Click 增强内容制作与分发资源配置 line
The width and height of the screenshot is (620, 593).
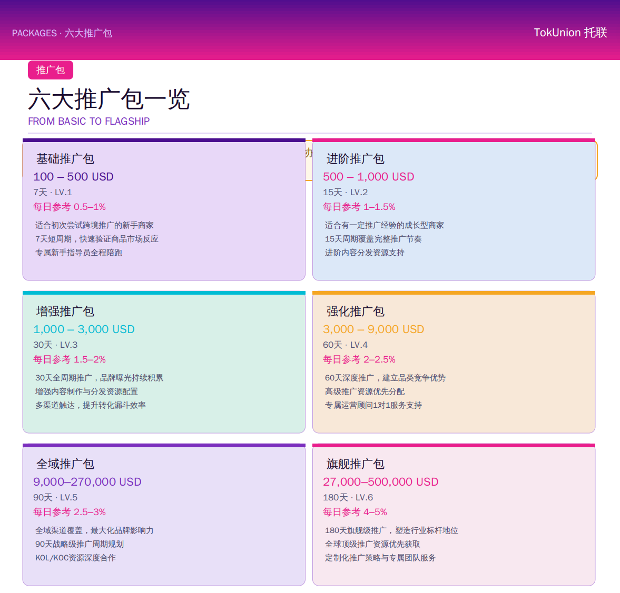pos(86,391)
